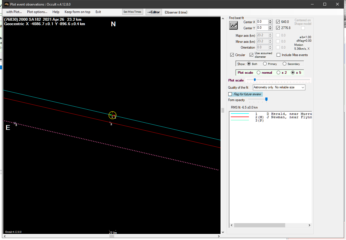Decrease Center X with the down arrow

(270, 23)
